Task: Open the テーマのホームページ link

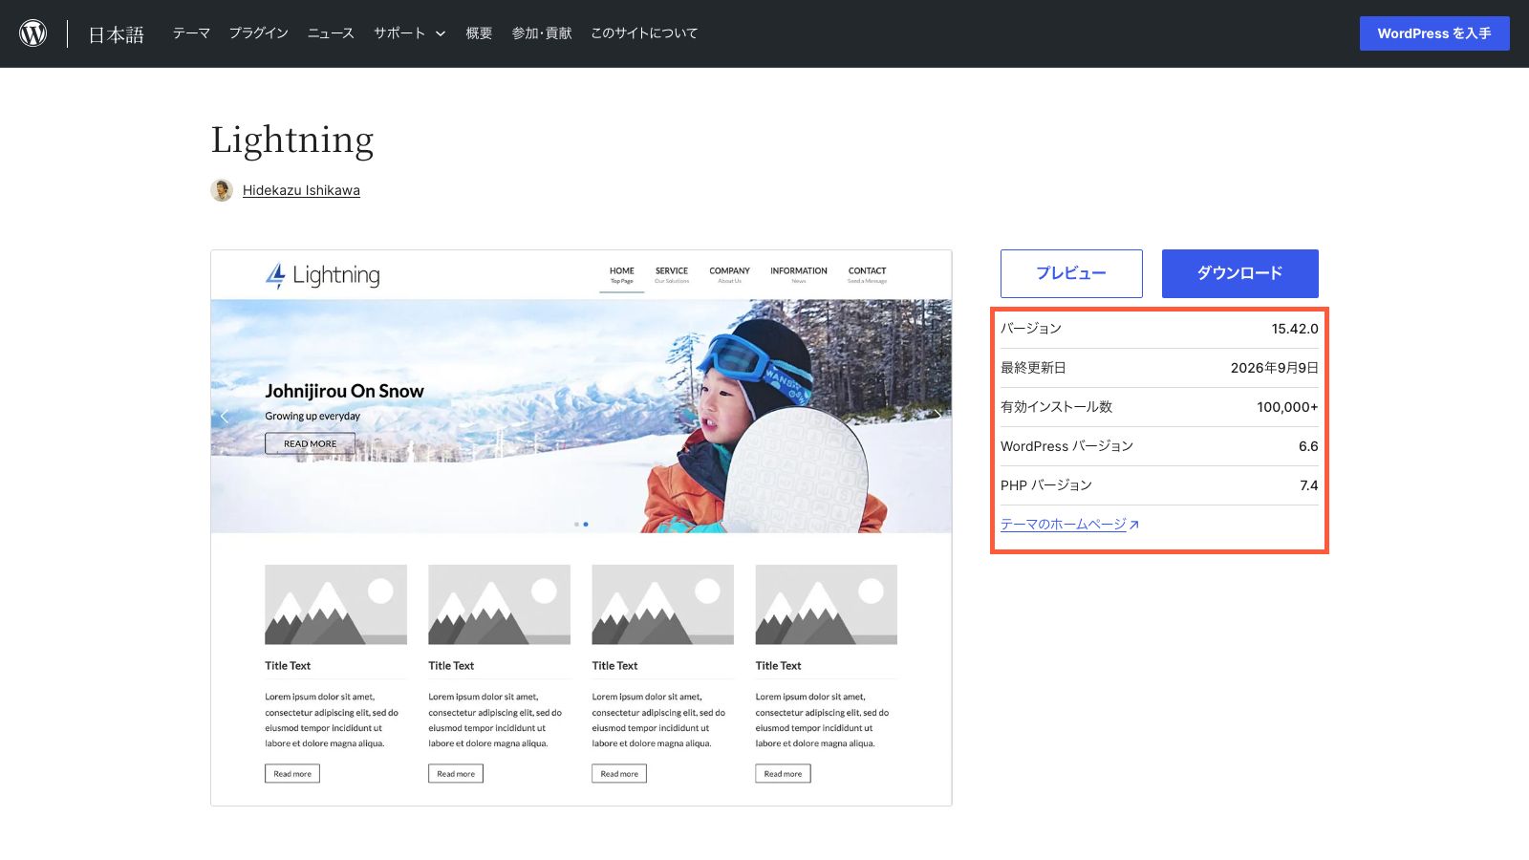Action: [x=1069, y=525]
